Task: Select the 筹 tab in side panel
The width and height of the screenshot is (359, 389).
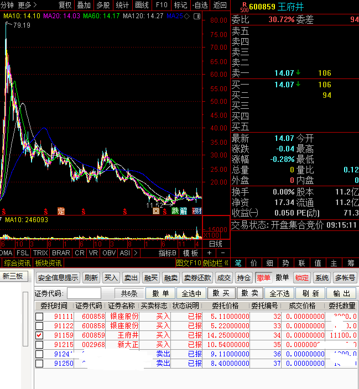Action: 351,263
